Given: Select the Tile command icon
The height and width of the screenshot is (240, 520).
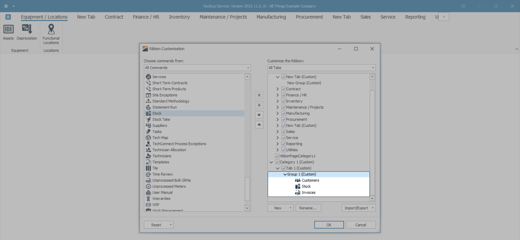Looking at the screenshot, I should coord(148,168).
